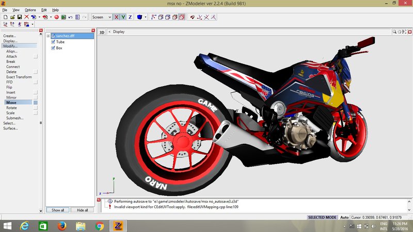Expand the Display... command group
413x232 pixels.
click(10, 41)
